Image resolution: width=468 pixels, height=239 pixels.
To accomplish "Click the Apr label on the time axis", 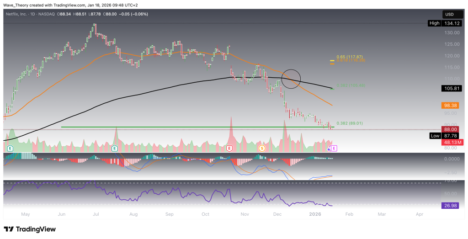I will click(420, 214).
